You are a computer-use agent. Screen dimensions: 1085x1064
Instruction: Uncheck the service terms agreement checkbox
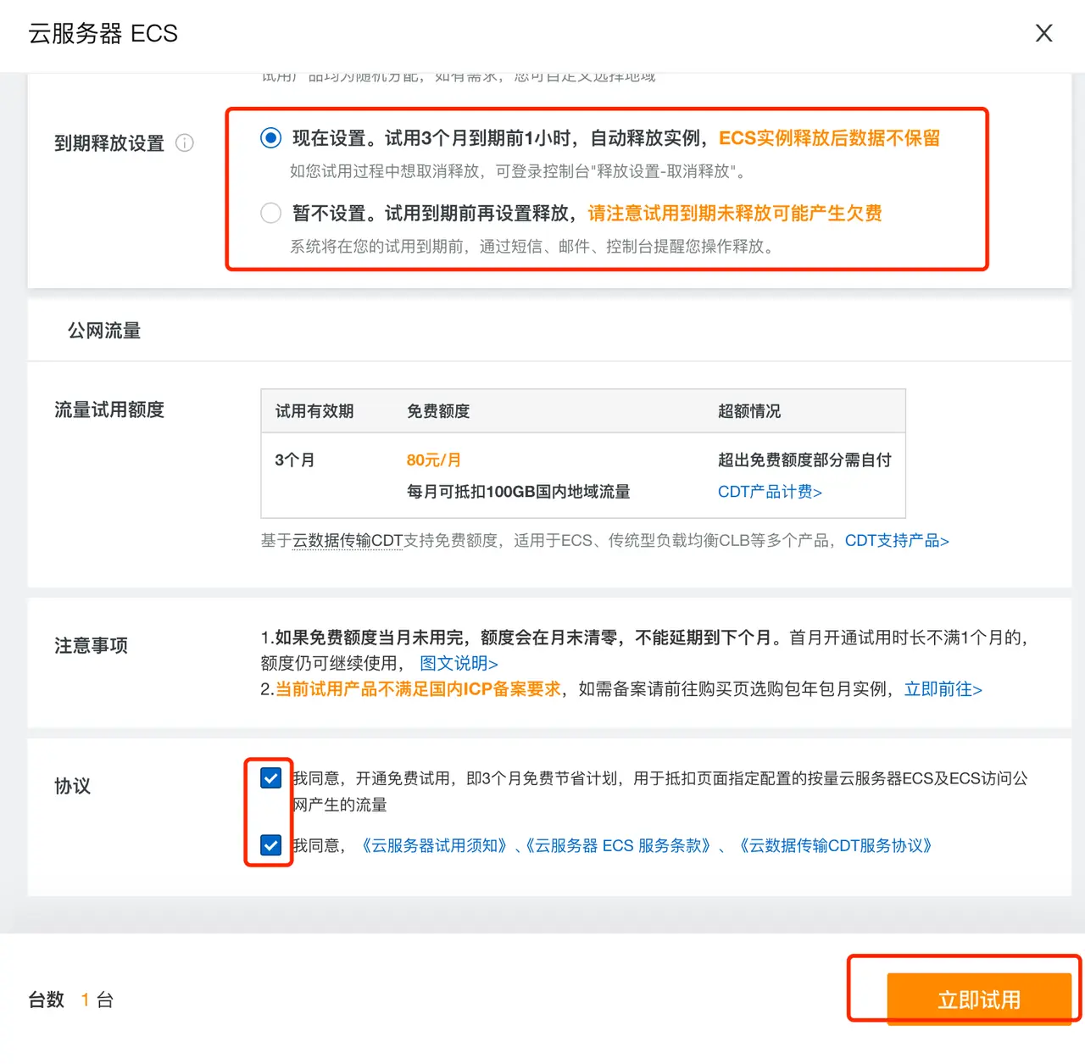click(x=270, y=844)
